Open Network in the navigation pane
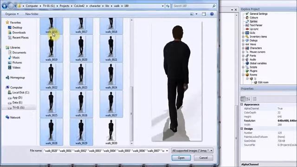This screenshot has height=167, width=297. pyautogui.click(x=15, y=117)
